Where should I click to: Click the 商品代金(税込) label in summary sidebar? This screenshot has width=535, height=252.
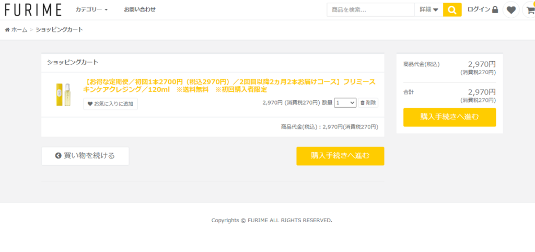click(422, 64)
